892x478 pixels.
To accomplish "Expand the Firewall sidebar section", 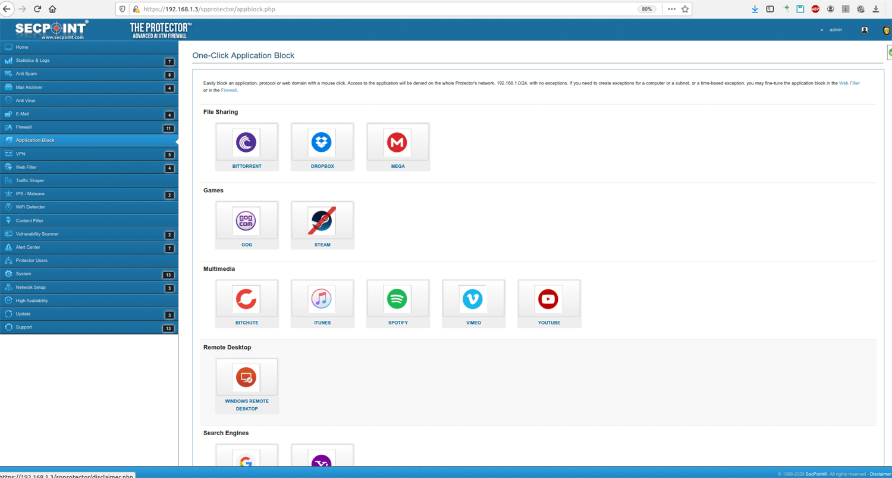I will tap(24, 127).
